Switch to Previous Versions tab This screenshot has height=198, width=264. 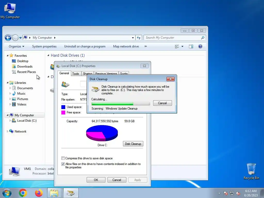pyautogui.click(x=106, y=73)
